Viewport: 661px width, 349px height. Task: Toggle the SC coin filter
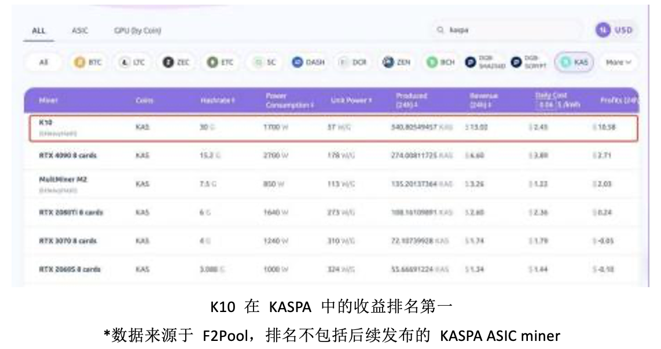coord(265,62)
